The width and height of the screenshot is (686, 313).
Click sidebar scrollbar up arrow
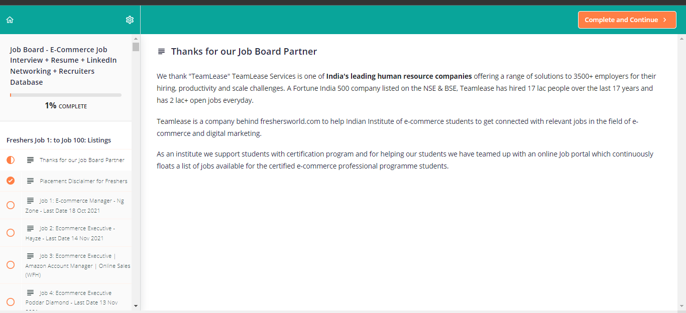[136, 38]
